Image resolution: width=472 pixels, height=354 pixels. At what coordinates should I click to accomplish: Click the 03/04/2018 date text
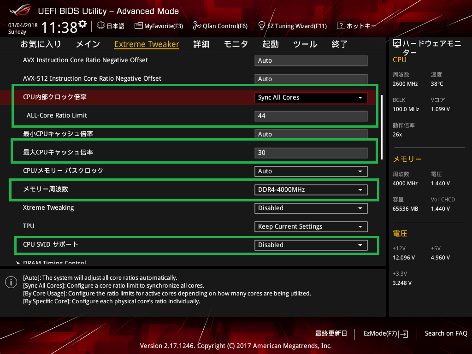pos(23,25)
